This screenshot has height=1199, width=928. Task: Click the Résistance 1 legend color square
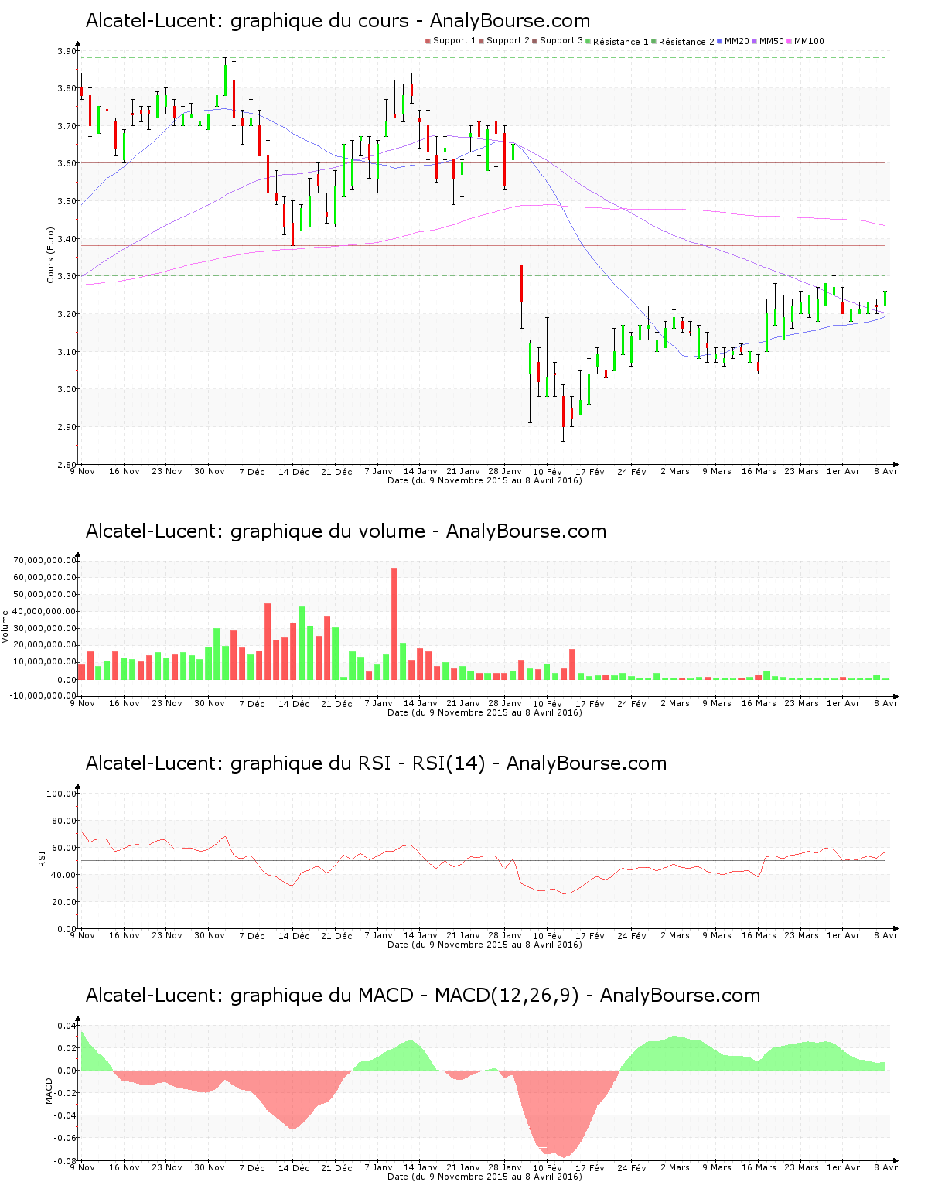coord(588,41)
